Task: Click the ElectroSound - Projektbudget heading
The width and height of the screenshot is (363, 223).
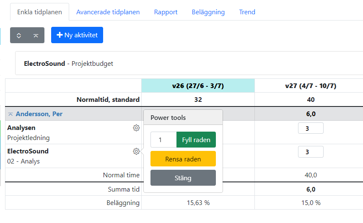Action: click(x=68, y=63)
